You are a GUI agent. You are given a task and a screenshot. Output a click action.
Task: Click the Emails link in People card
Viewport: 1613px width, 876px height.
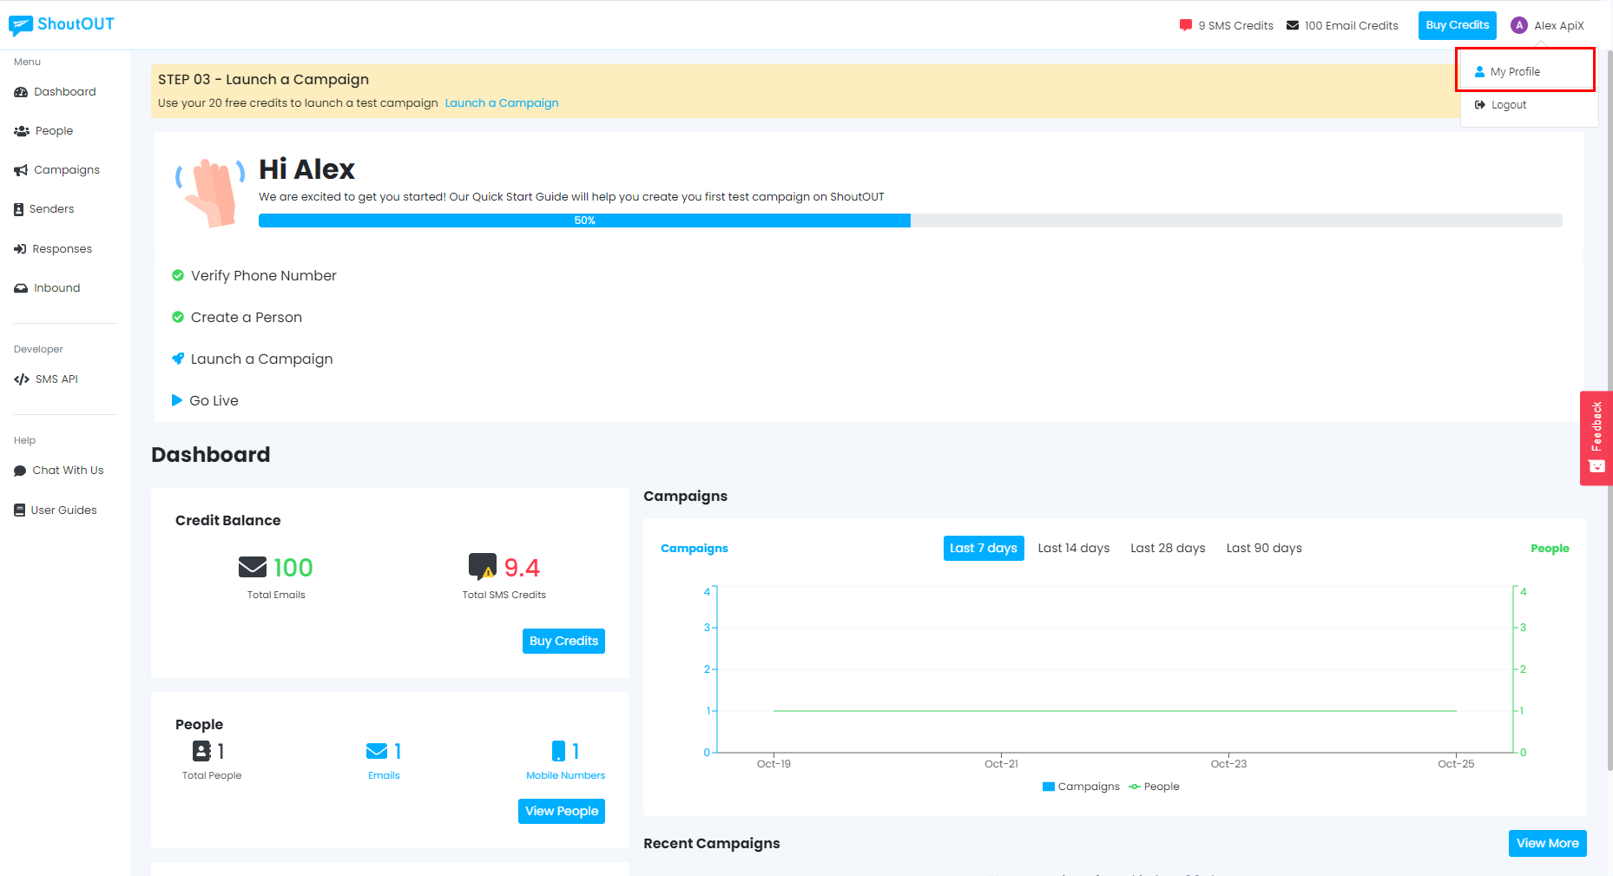pos(384,775)
